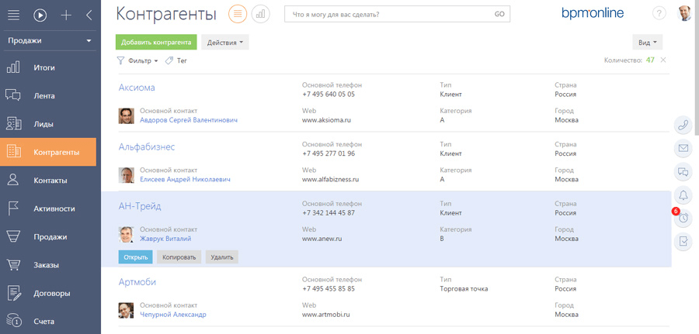Click the Удалить button
Image resolution: width=699 pixels, height=334 pixels.
[222, 257]
